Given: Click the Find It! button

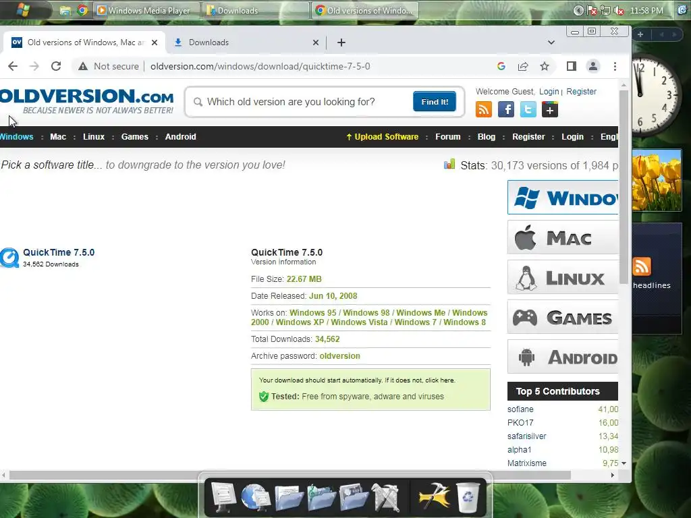Looking at the screenshot, I should [x=435, y=102].
